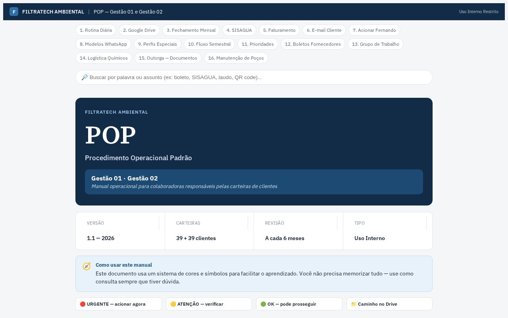Screen dimensions: 508x318
Task: Open the 4. SISAGUA section
Action: pyautogui.click(x=239, y=30)
